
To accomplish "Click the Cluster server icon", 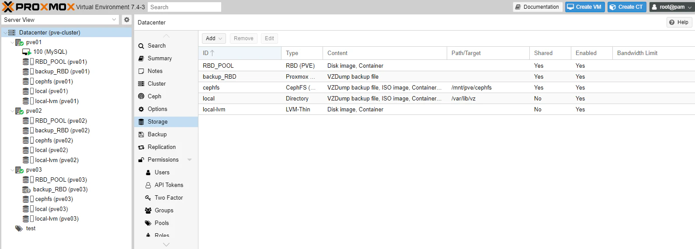I will 141,84.
